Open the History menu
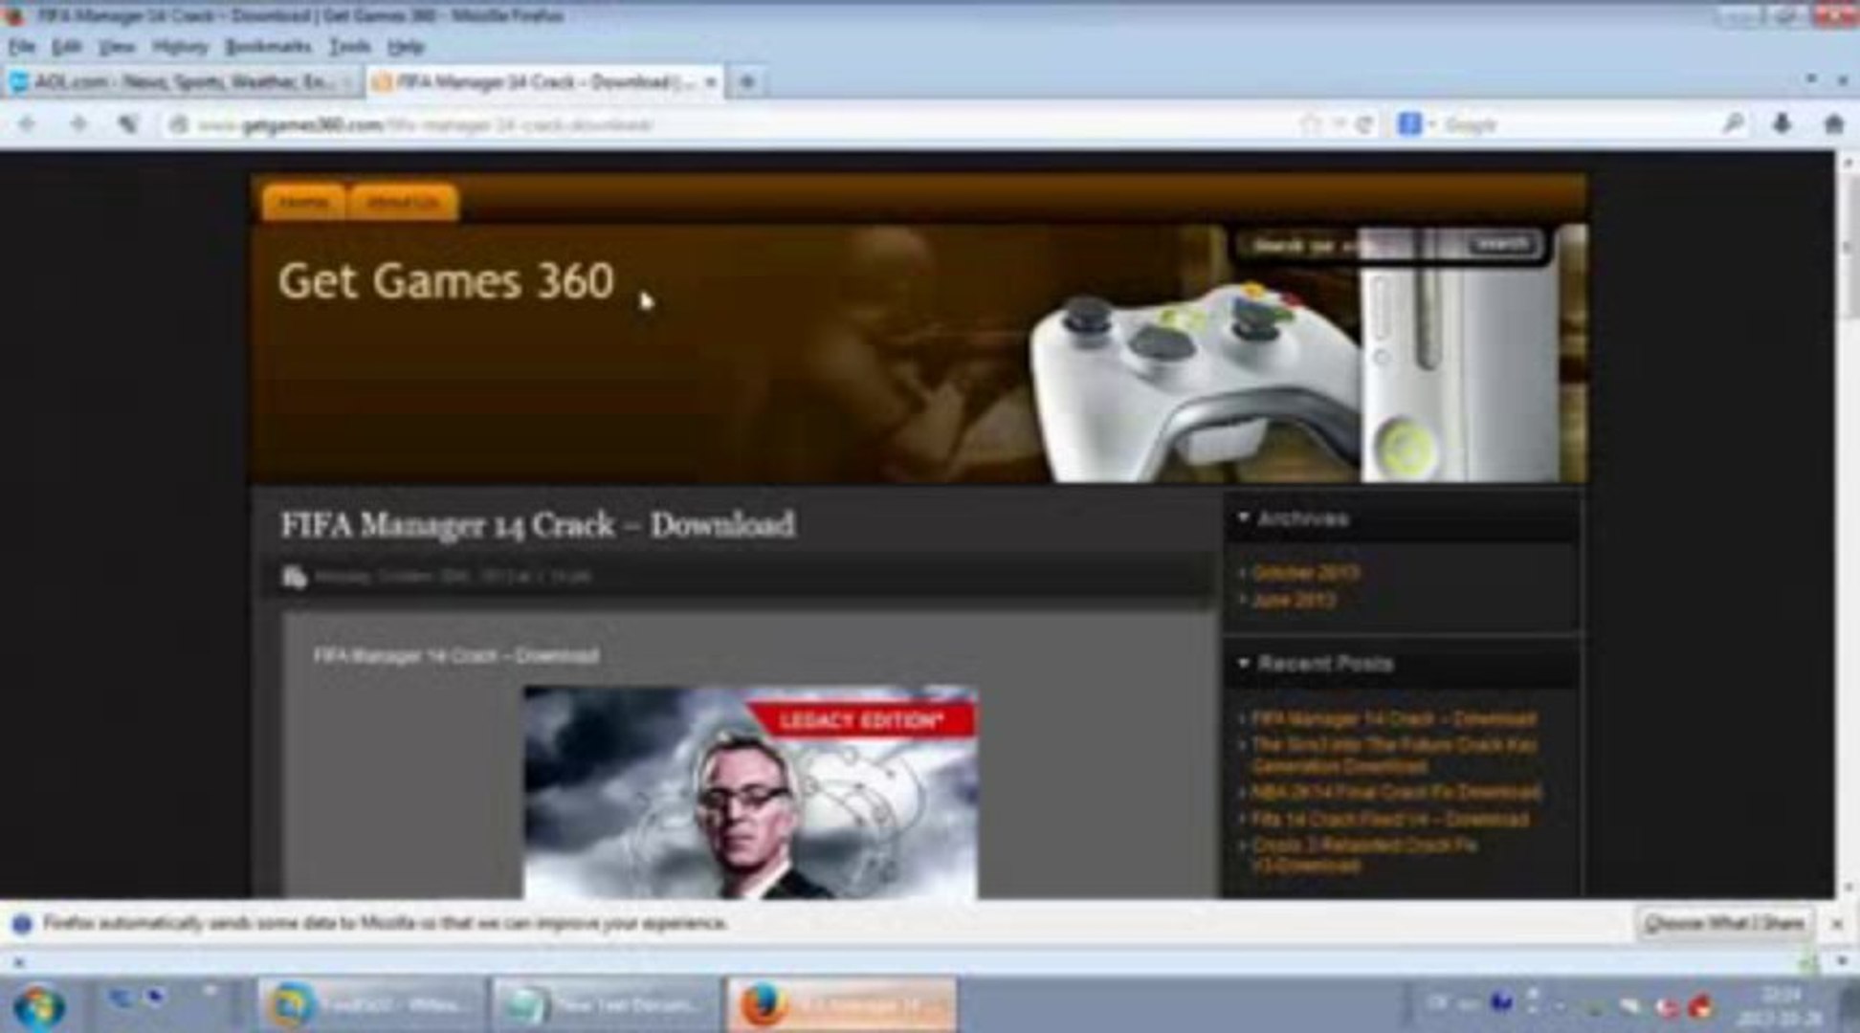The width and height of the screenshot is (1860, 1033). [179, 46]
